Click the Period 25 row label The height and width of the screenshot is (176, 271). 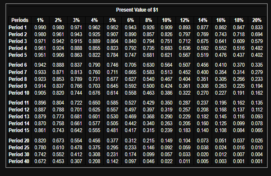[x=19, y=148]
